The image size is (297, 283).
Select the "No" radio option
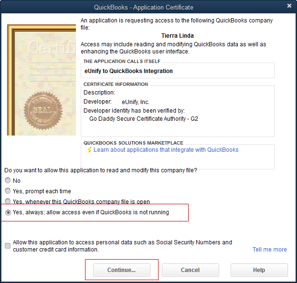coord(8,180)
